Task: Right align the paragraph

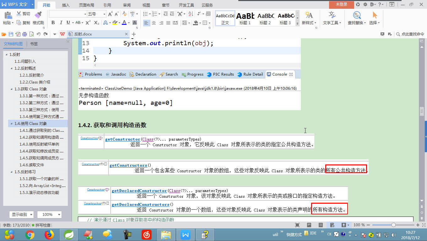Action: point(161,23)
